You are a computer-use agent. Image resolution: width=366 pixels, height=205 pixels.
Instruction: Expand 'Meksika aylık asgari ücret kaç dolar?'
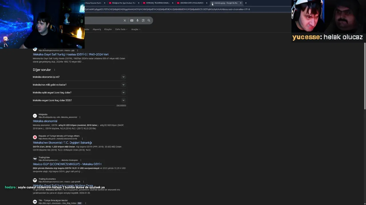click(79, 93)
